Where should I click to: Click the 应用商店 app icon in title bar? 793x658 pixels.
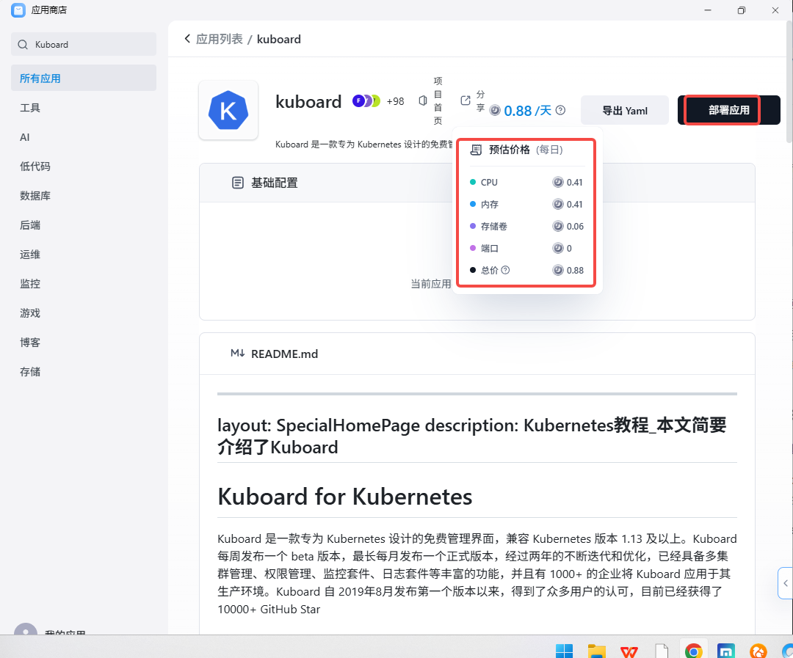tap(18, 10)
